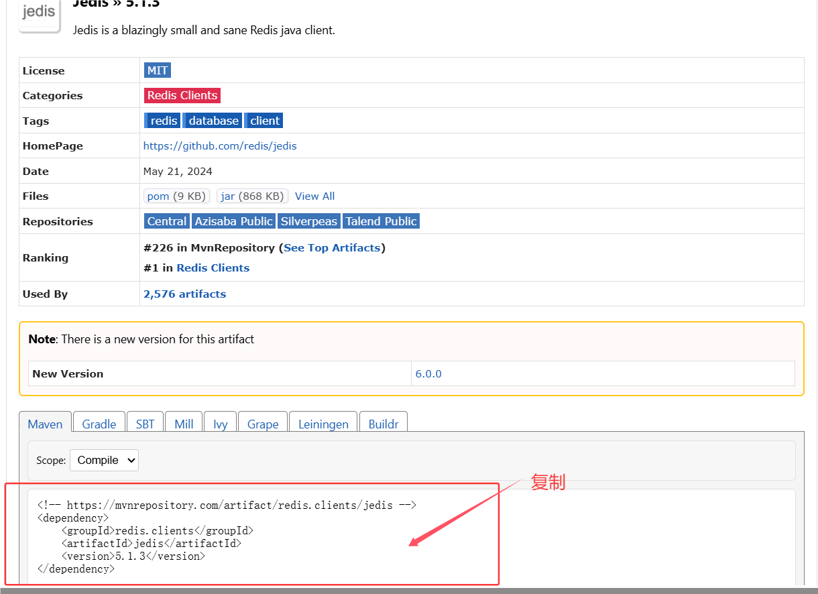Switch to the Buildr tab

pyautogui.click(x=384, y=424)
